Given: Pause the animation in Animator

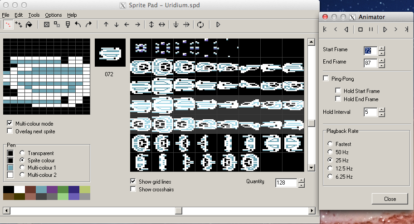Looking at the screenshot, I should pos(371,29).
